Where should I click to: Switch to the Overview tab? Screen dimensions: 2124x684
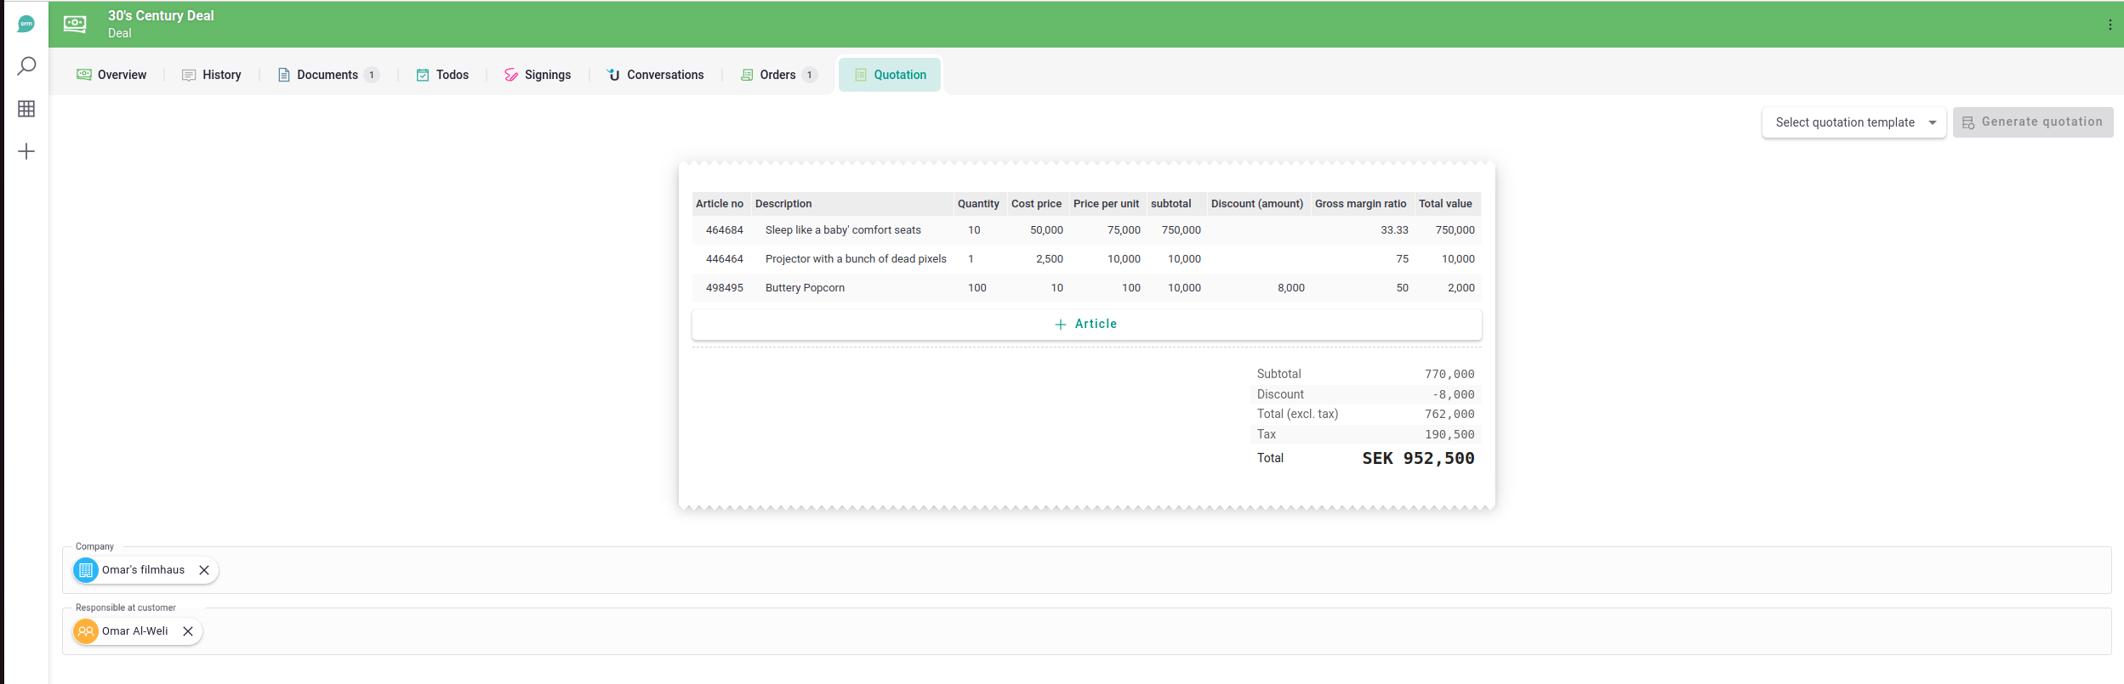(x=111, y=75)
